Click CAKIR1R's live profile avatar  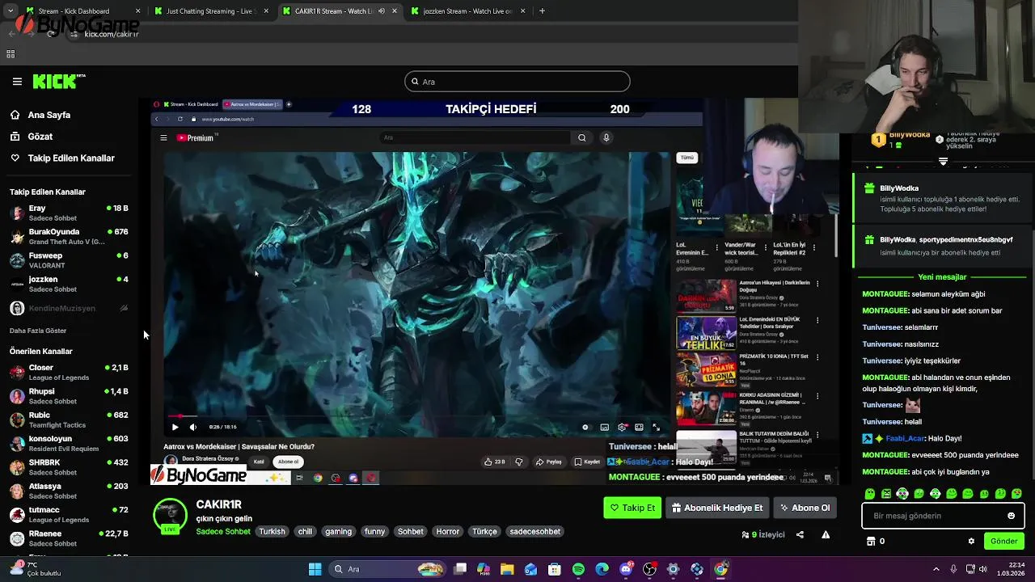click(170, 517)
